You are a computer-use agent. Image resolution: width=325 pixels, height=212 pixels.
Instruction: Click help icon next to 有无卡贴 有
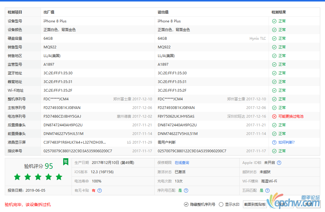(100, 191)
